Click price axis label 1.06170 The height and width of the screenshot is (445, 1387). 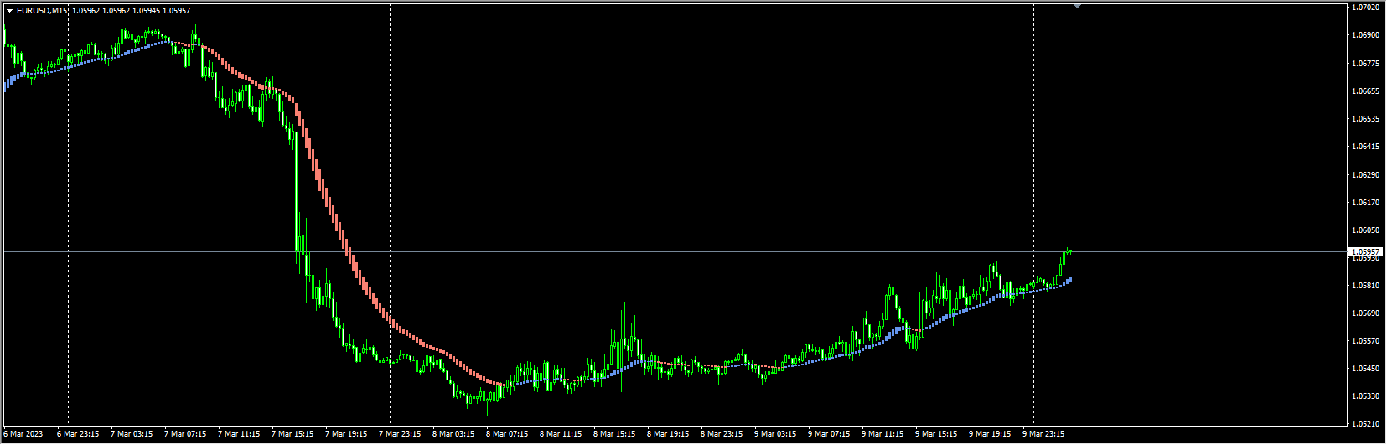[x=1365, y=203]
